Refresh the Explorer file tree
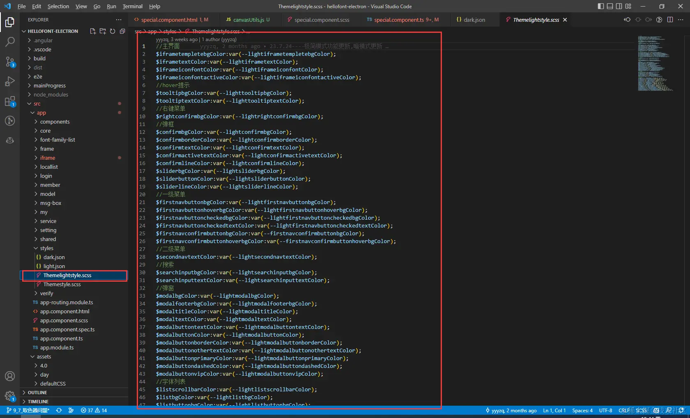The image size is (690, 418). click(x=113, y=31)
